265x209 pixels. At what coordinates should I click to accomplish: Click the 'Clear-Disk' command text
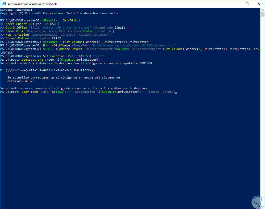tap(15, 31)
